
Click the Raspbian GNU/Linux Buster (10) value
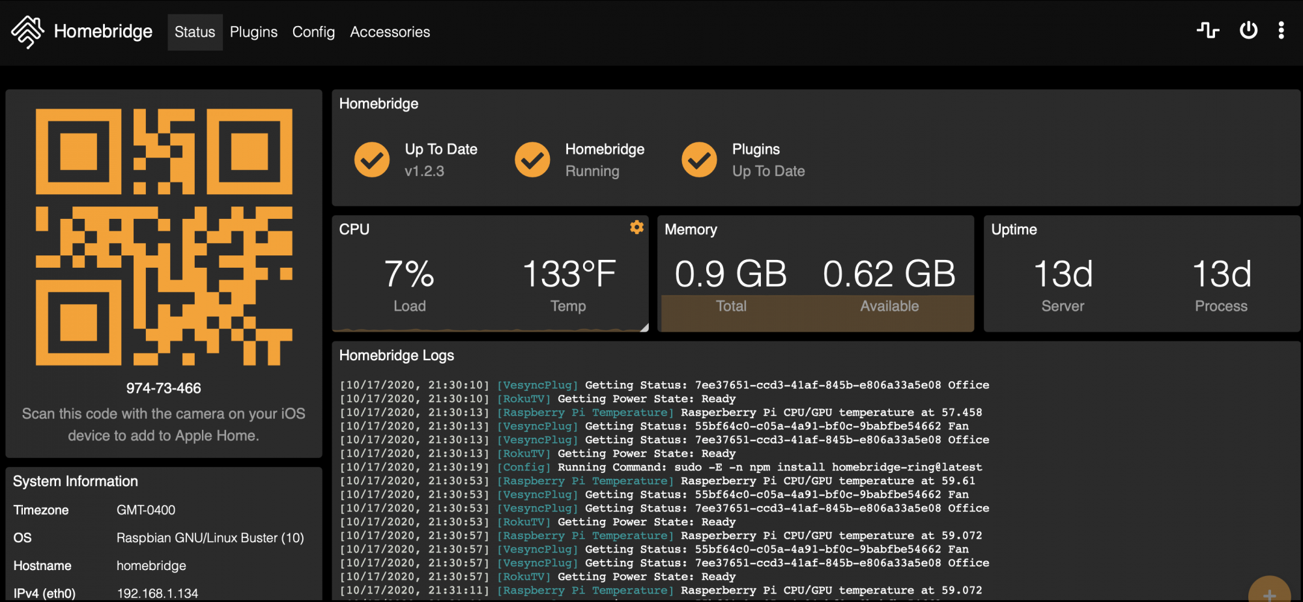pyautogui.click(x=210, y=538)
